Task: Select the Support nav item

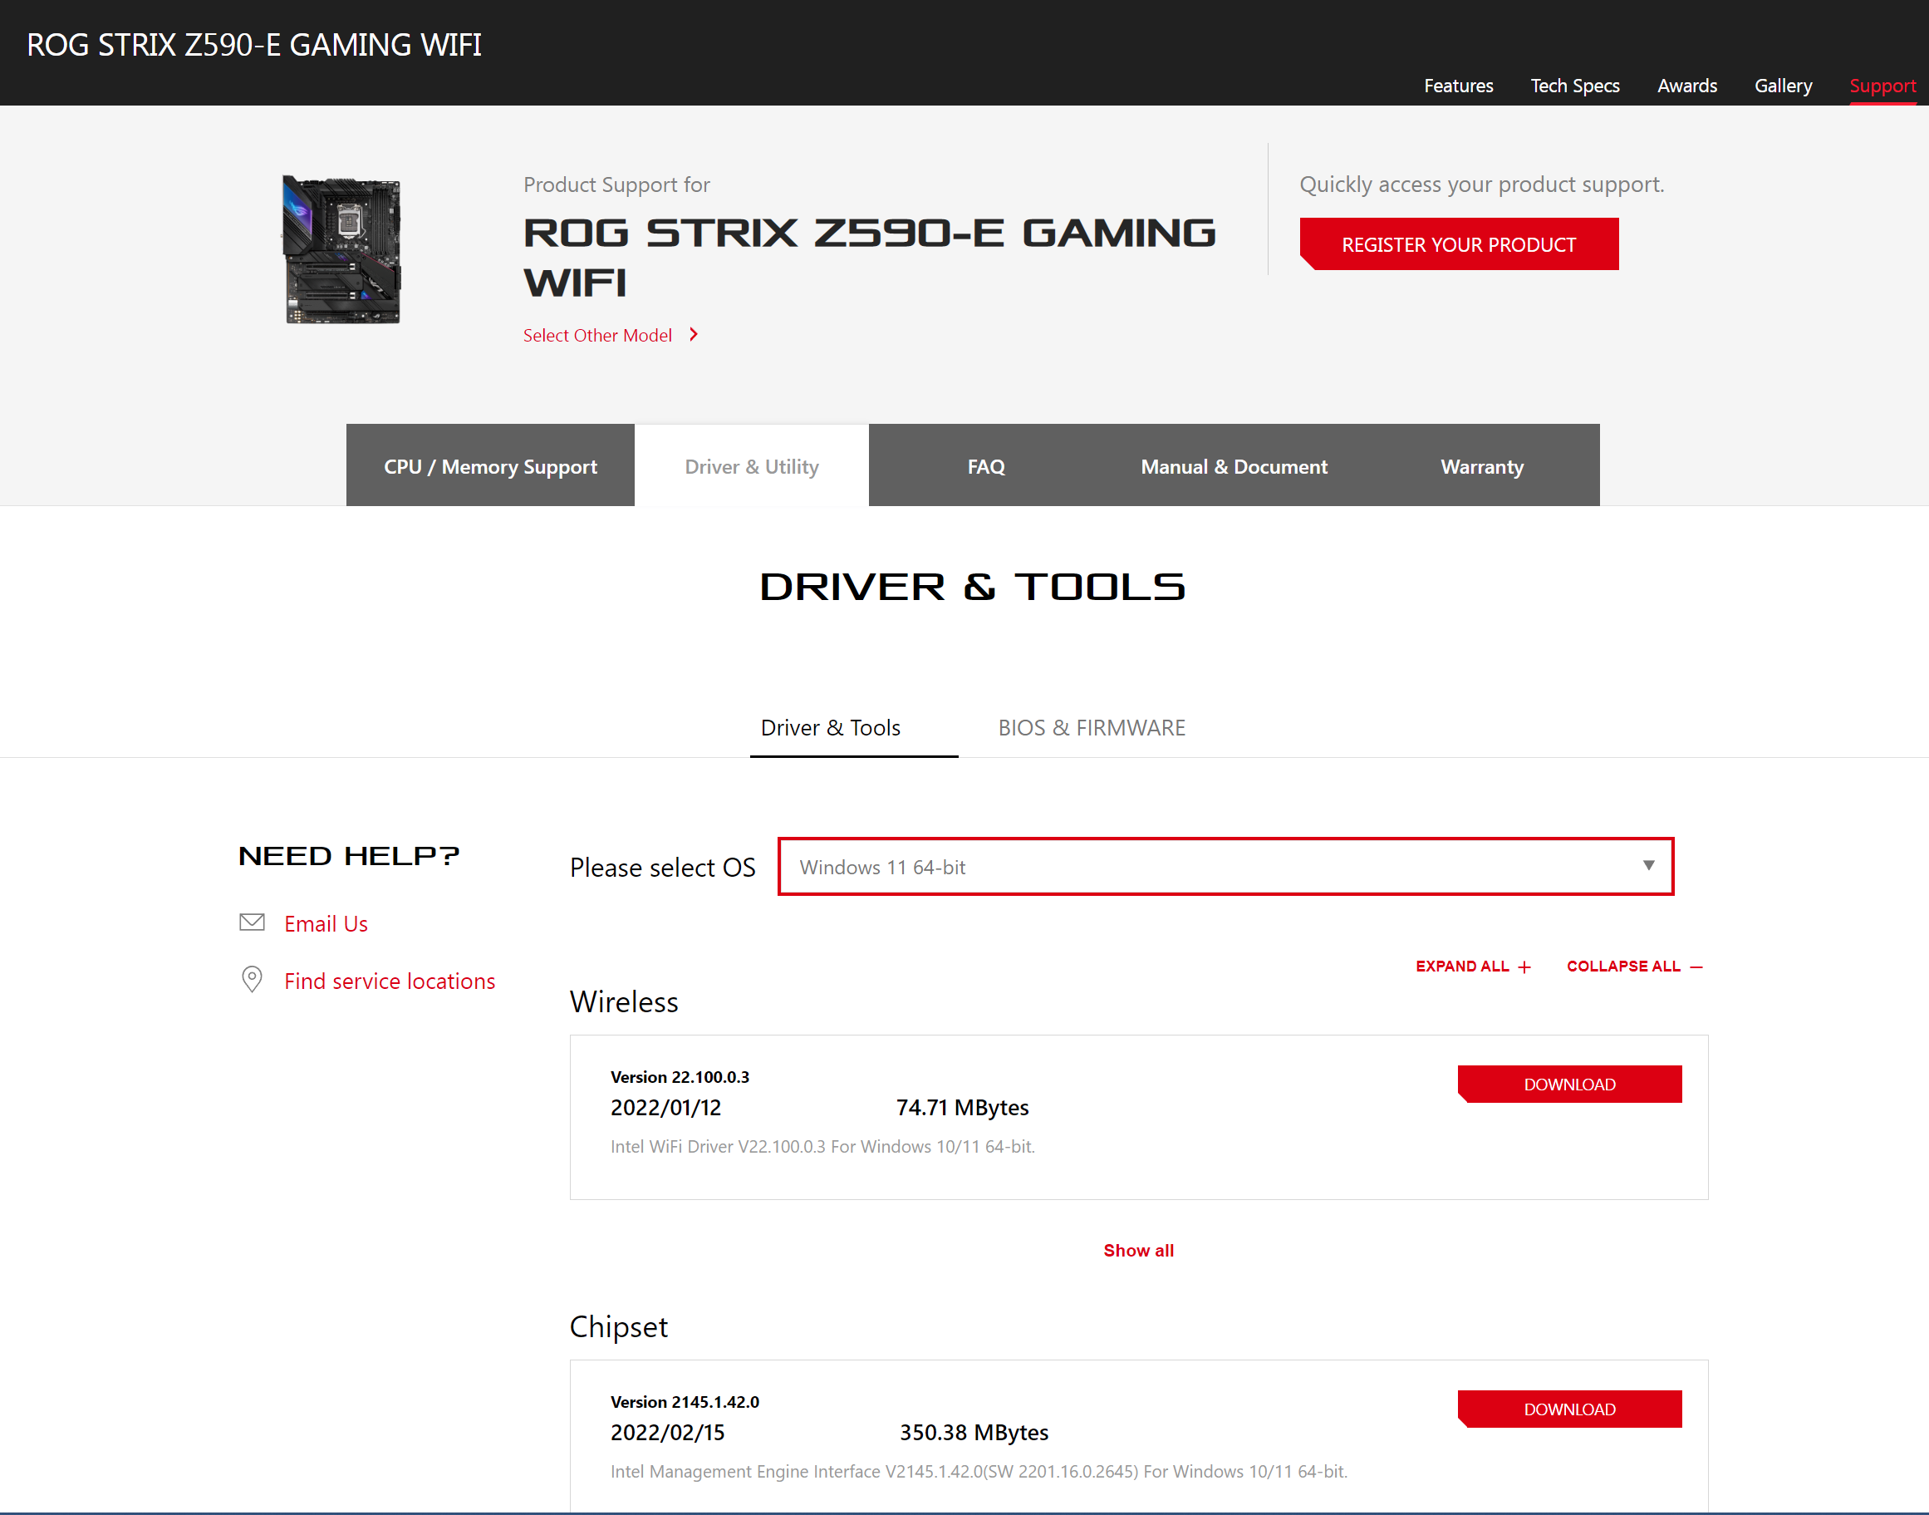Action: 1882,86
